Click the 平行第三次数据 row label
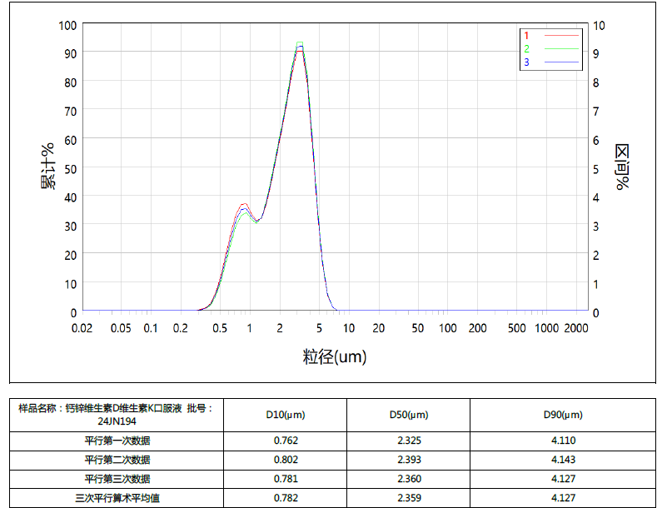 pos(117,479)
